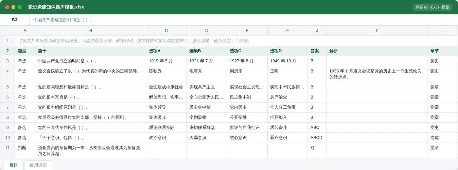Select the 1935 年 1 月遵义会议 explanation cell
This screenshot has height=170, width=458.
[377, 74]
